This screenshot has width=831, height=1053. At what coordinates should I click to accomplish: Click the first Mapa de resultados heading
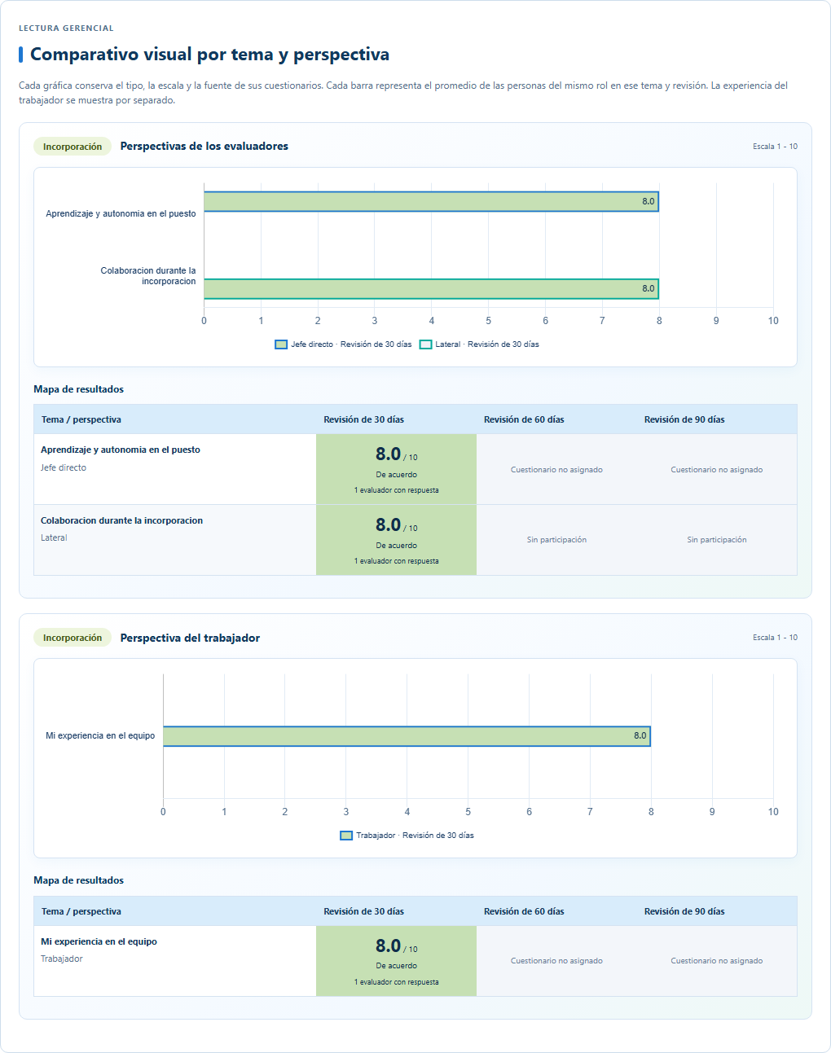coord(79,389)
